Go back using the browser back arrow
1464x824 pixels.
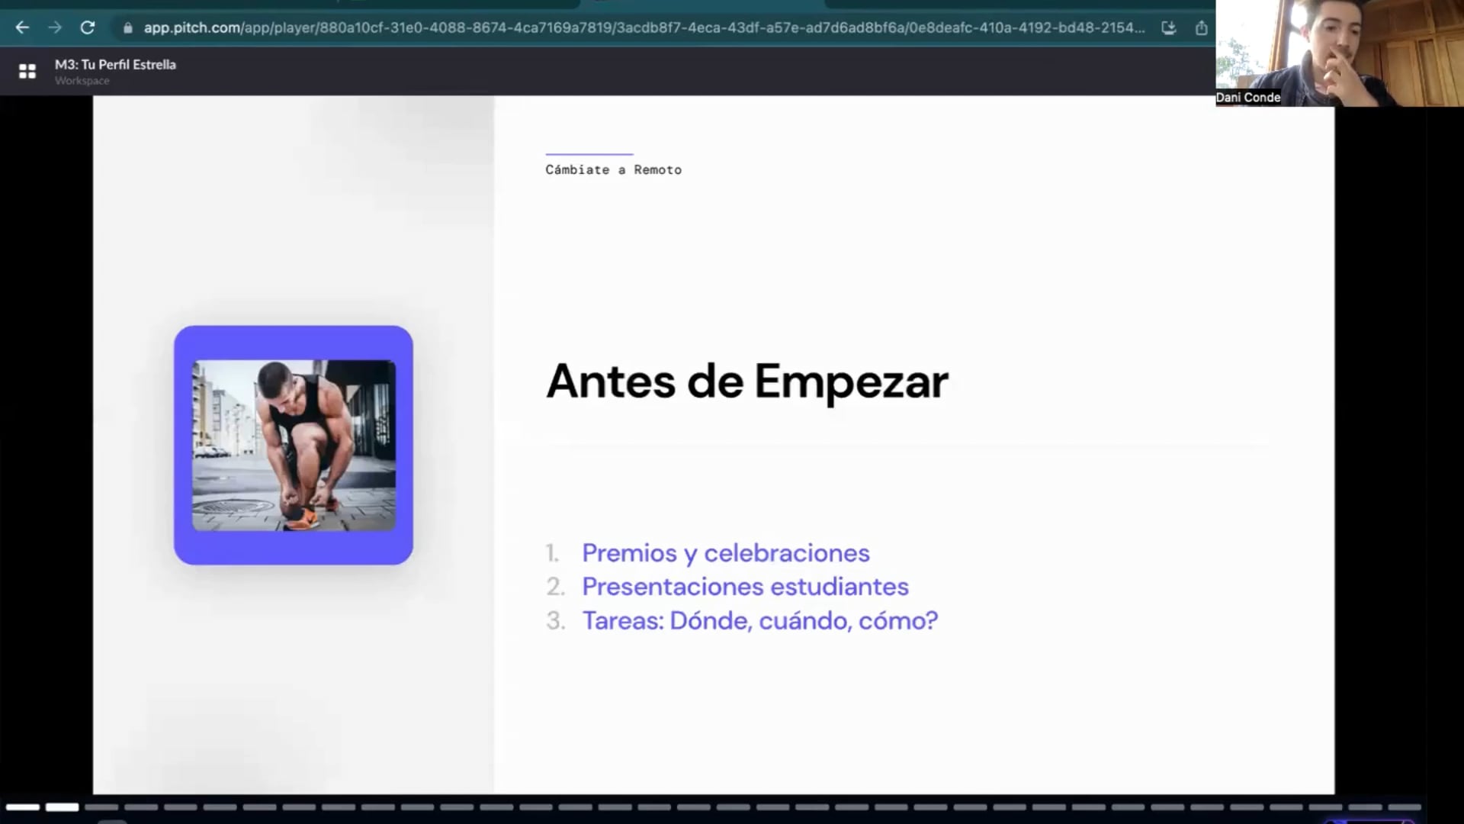[x=22, y=27]
